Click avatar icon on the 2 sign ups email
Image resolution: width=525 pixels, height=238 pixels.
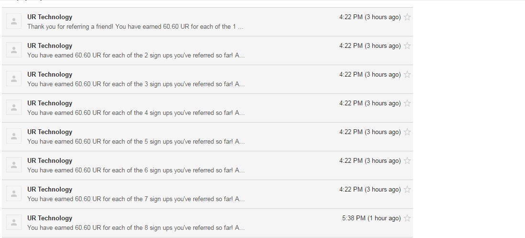[14, 50]
